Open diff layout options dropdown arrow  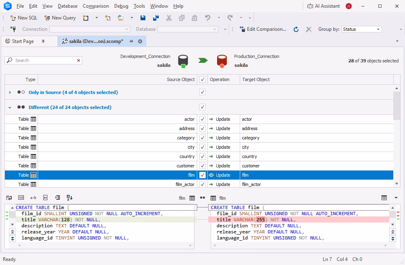pyautogui.click(x=396, y=198)
